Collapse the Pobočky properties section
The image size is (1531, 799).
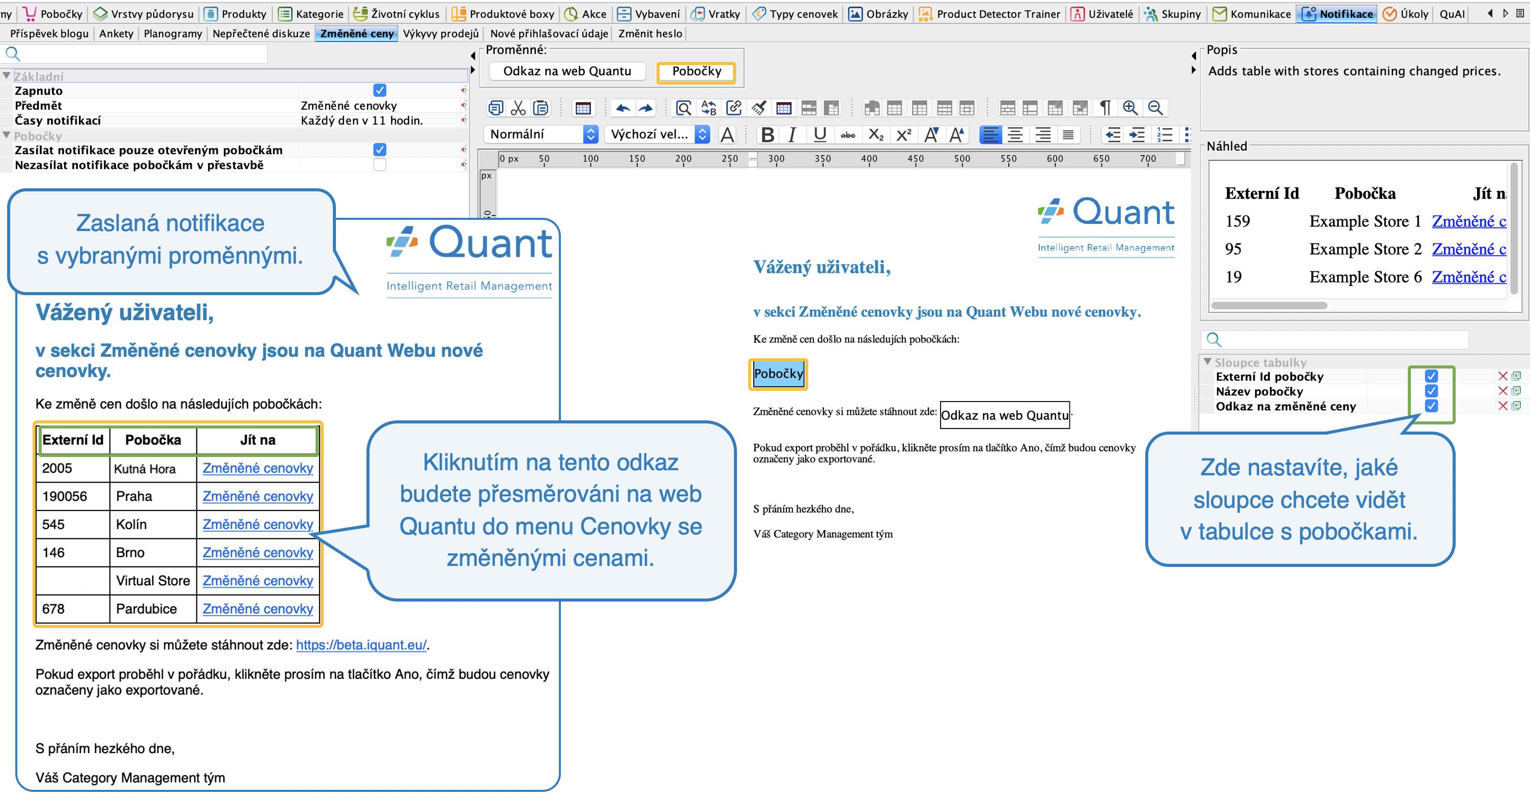(7, 135)
